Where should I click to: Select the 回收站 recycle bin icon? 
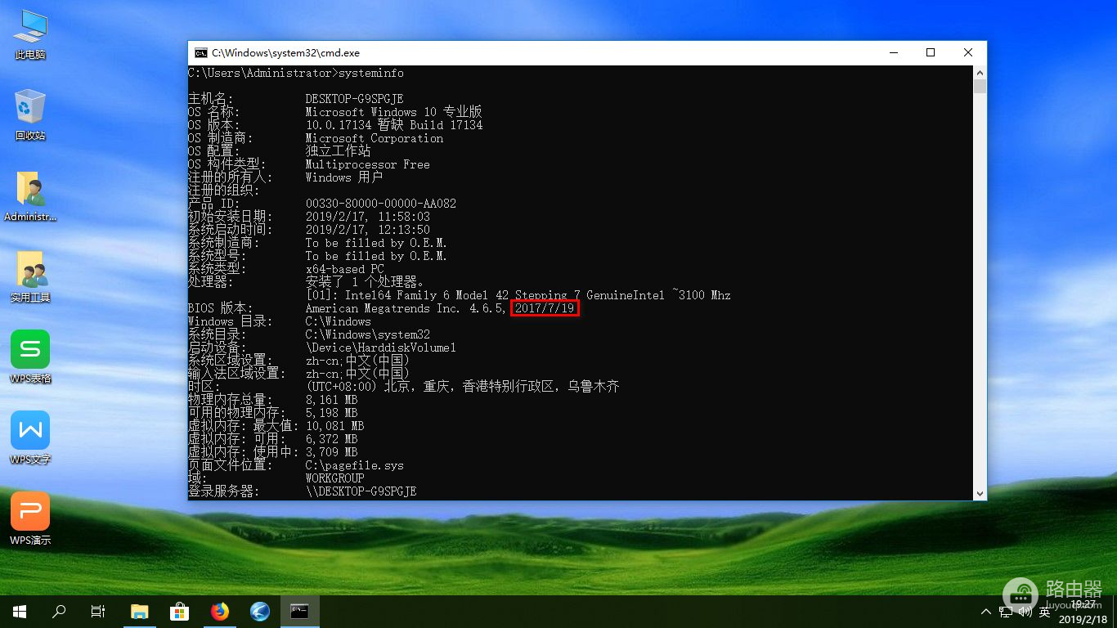[x=30, y=114]
